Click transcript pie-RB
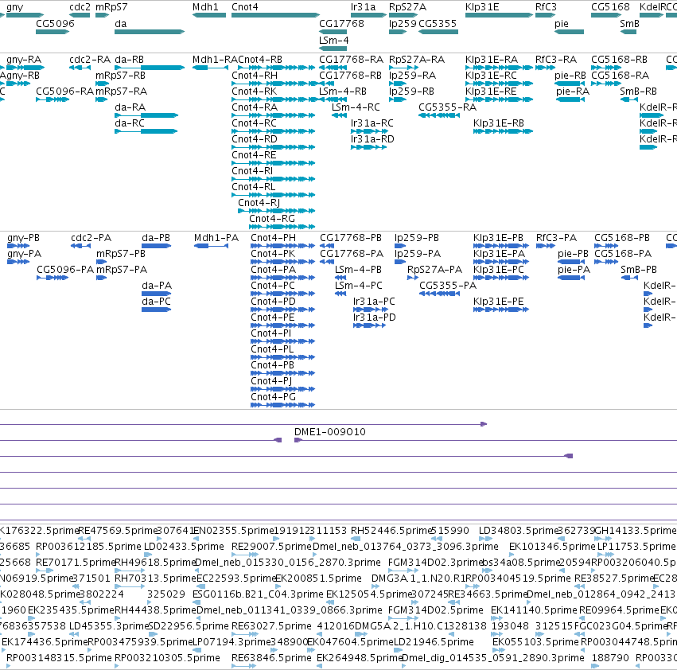 [x=570, y=75]
